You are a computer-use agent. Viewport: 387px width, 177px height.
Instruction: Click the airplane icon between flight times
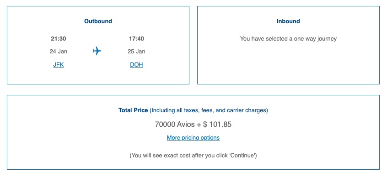tap(97, 51)
